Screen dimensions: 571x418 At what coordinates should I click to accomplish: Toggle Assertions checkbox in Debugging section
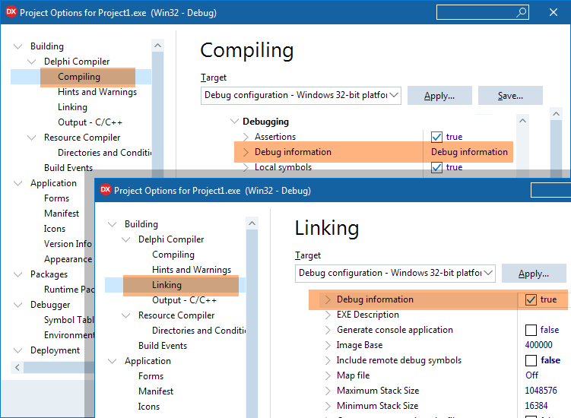coord(436,137)
